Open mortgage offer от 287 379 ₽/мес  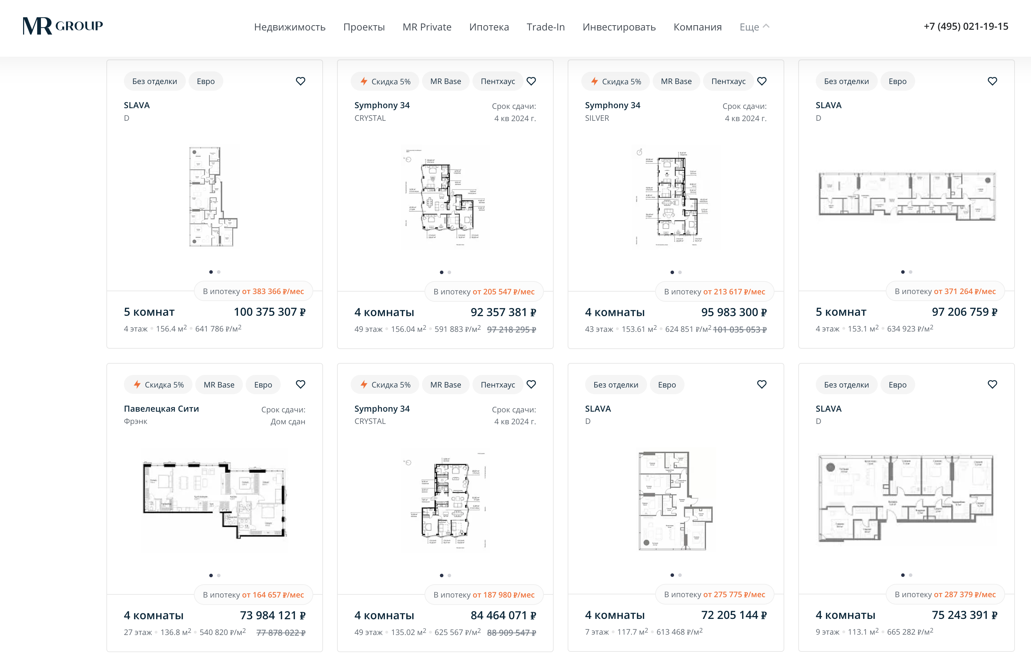click(x=945, y=594)
